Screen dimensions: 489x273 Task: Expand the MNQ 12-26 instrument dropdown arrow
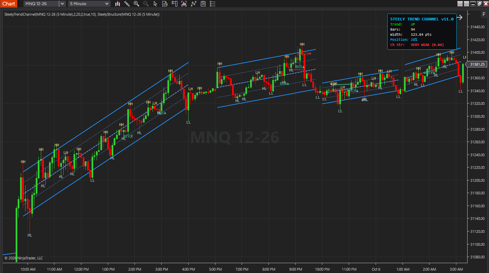pos(62,4)
